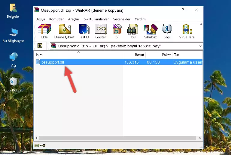Viewport: 231px width, 155px height.
Task: Click the horizontal scrollbar thumb
Action: click(117, 138)
